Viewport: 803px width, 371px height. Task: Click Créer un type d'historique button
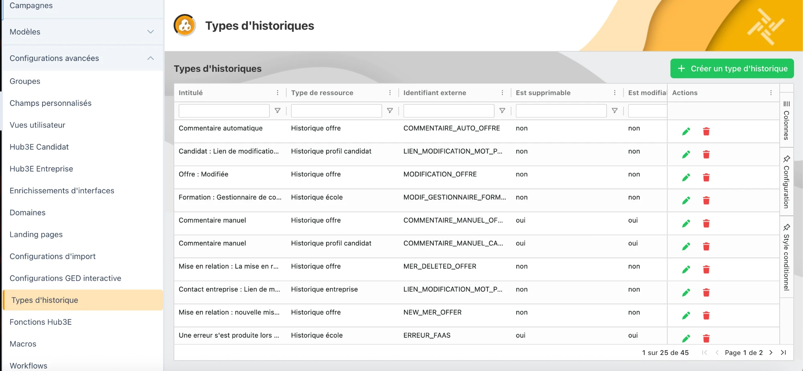pos(732,69)
